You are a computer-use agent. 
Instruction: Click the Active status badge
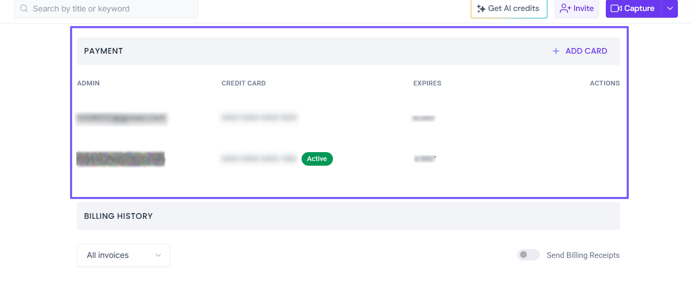(x=317, y=159)
